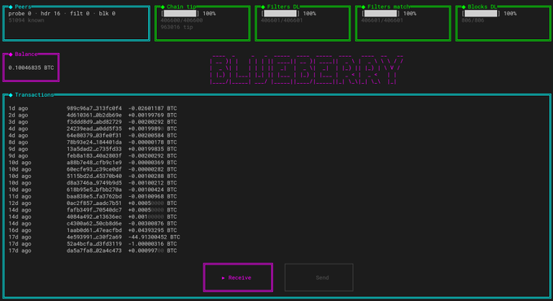Select the transaction with amount -0.00100288 BTC
This screenshot has width=553, height=301.
93,176
